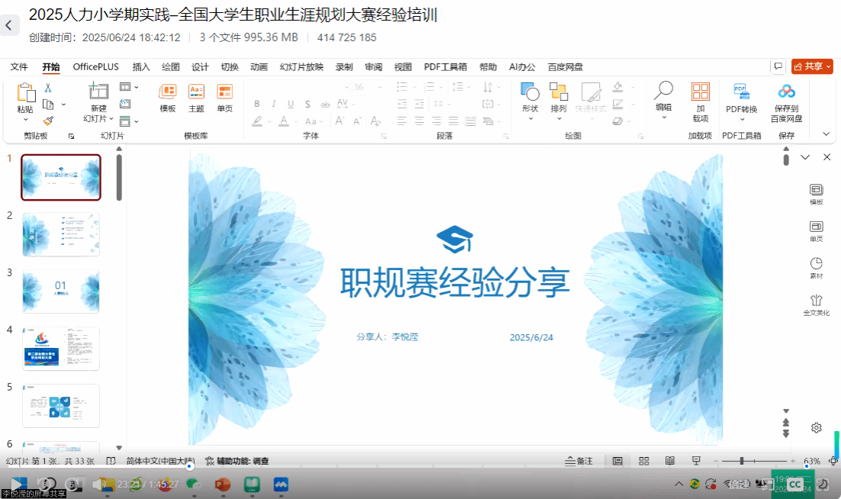Image resolution: width=841 pixels, height=499 pixels.
Task: Open the 共享 share dropdown button
Action: tap(812, 66)
